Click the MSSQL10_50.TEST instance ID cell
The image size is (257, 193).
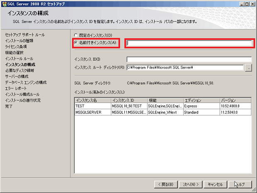click(x=129, y=106)
